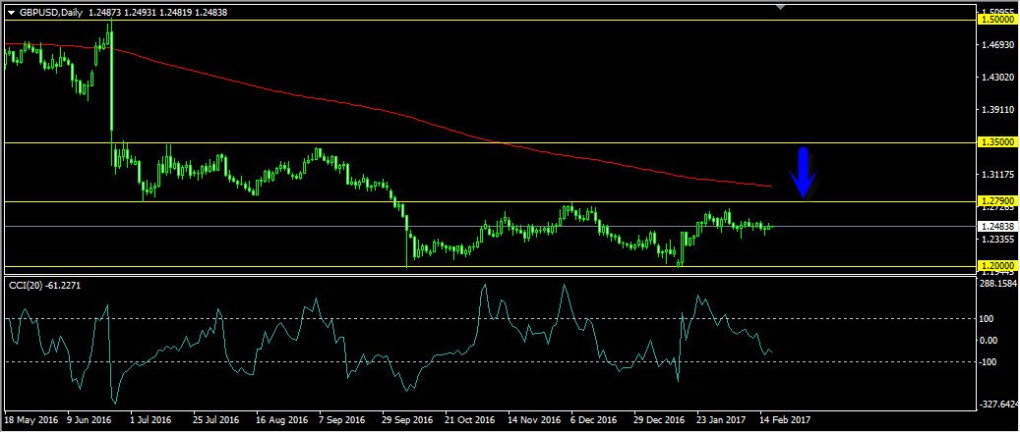The width and height of the screenshot is (1020, 433).
Task: Click the CCI(20) -61.2271 indicator label
Action: click(x=44, y=285)
